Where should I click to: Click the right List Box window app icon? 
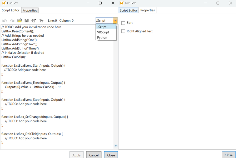tap(122, 3)
